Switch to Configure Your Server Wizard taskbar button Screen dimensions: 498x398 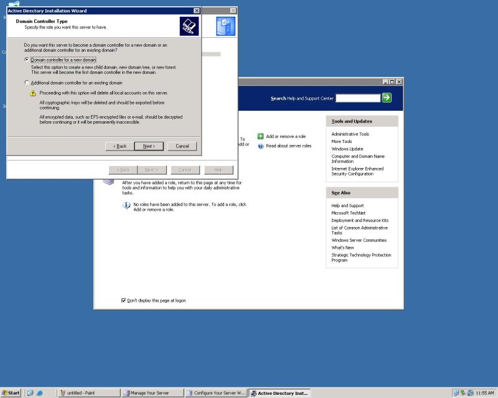point(216,393)
